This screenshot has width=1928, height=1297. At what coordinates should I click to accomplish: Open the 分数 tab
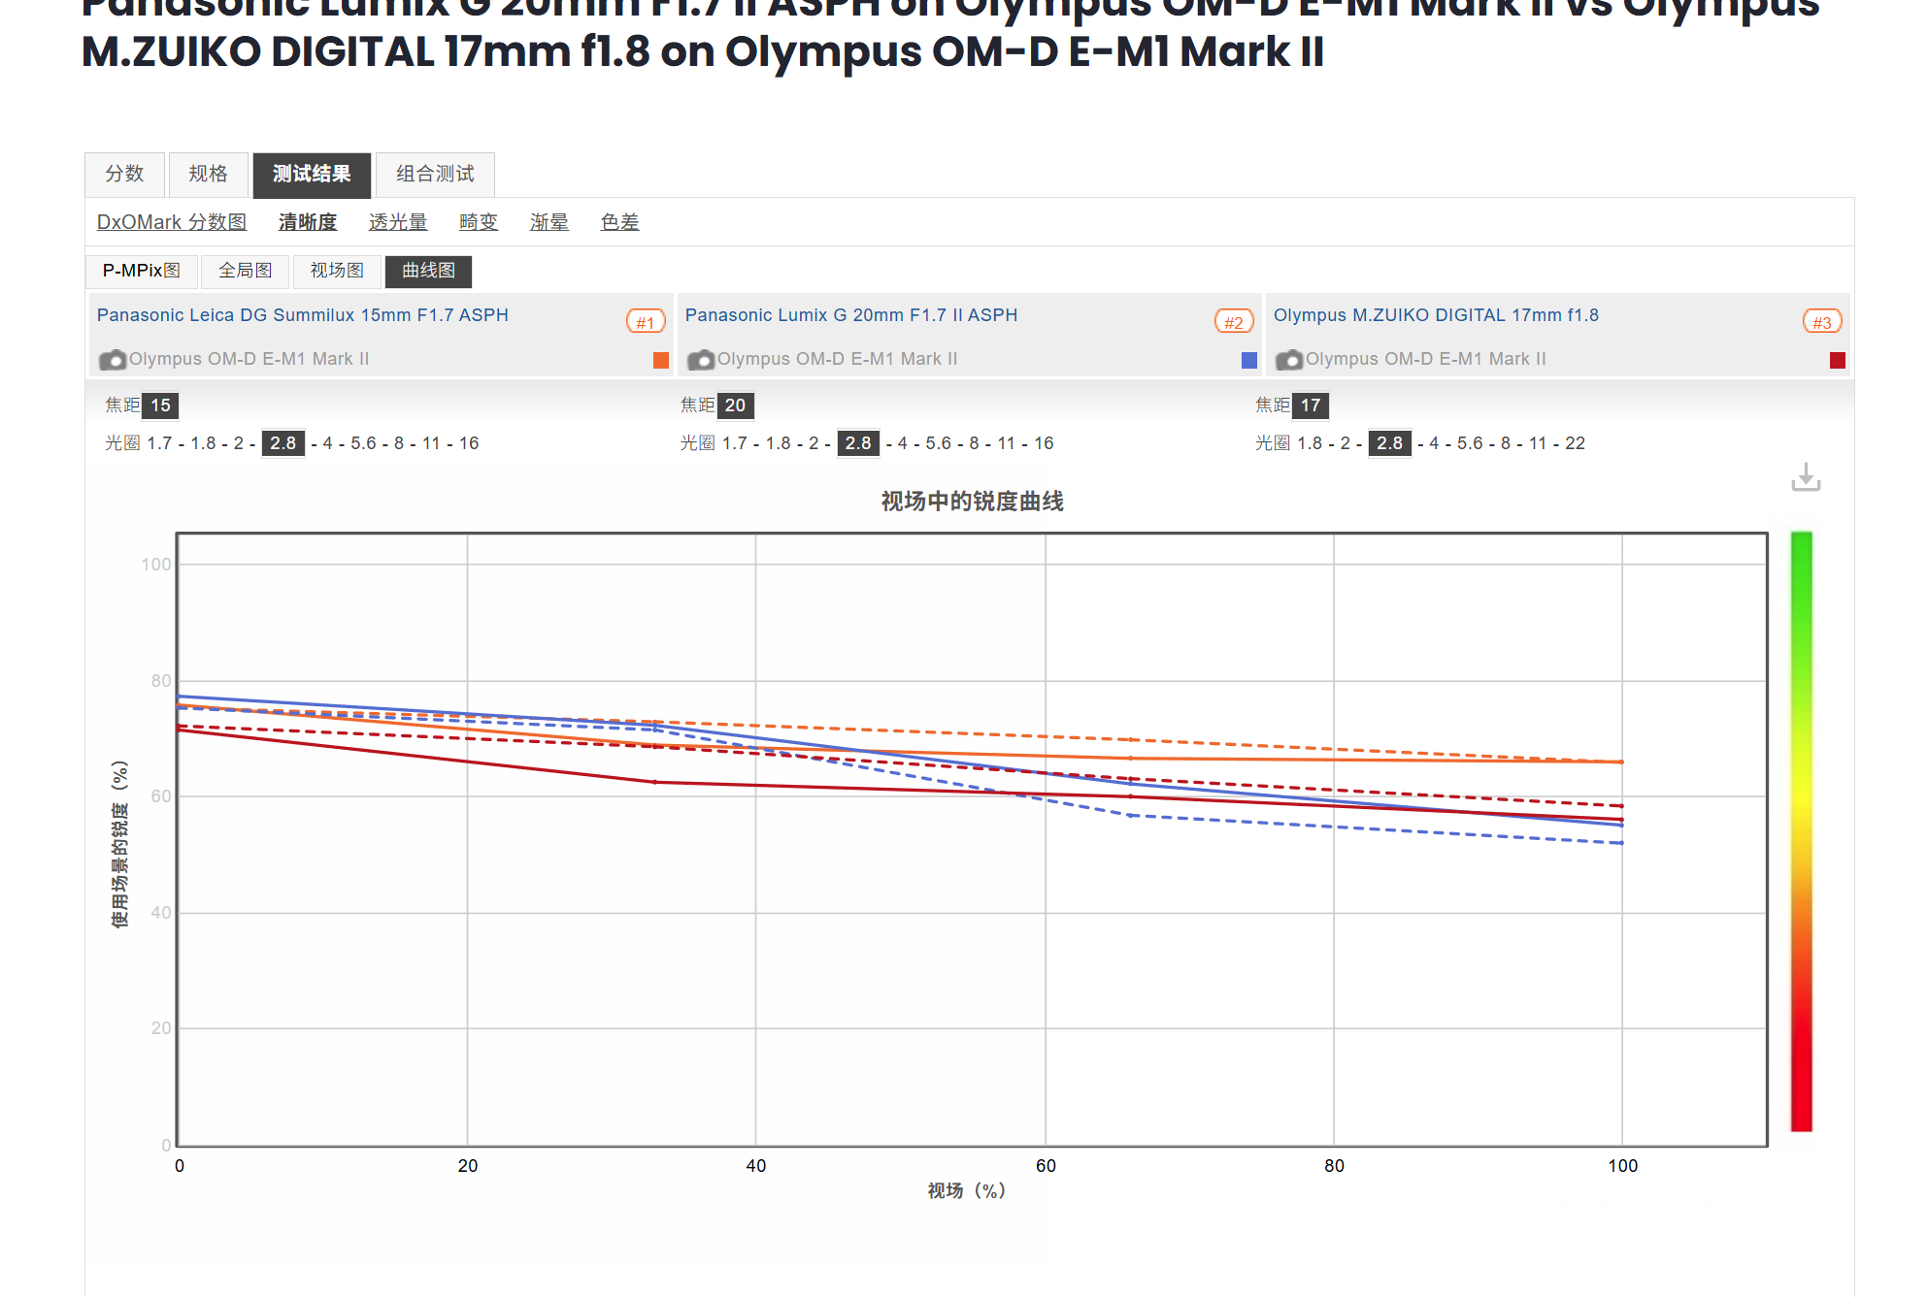tap(124, 175)
